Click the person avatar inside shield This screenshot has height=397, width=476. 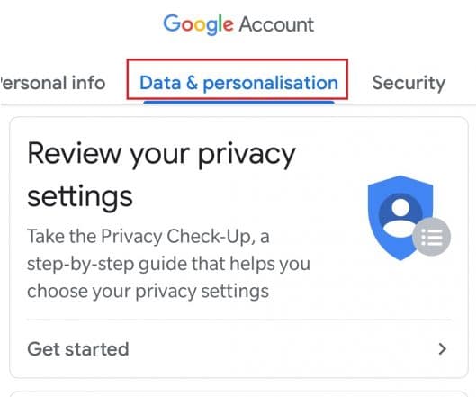400,216
